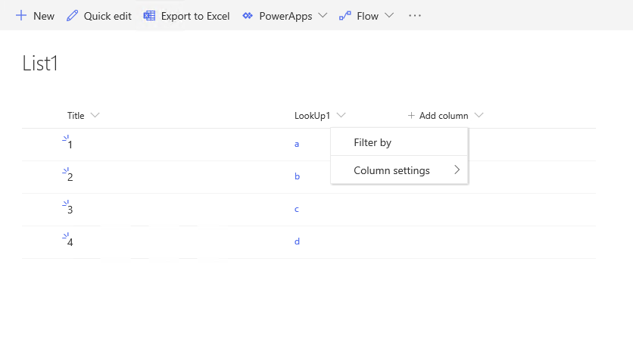Expand the Column settings submenu arrow
This screenshot has width=633, height=358.
(457, 170)
